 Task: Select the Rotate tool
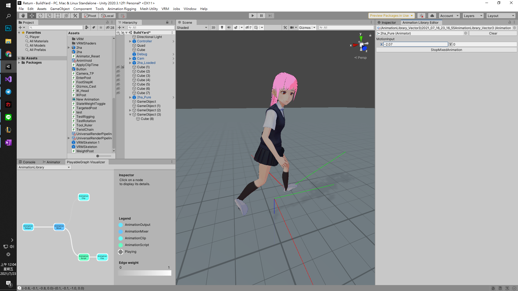pyautogui.click(x=40, y=16)
